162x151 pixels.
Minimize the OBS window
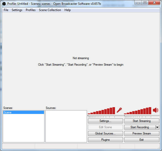tap(138, 3)
